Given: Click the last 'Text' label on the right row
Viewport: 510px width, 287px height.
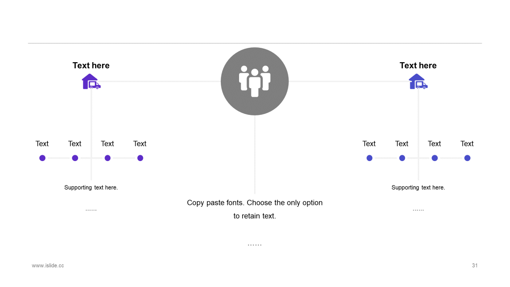Looking at the screenshot, I should tap(467, 143).
